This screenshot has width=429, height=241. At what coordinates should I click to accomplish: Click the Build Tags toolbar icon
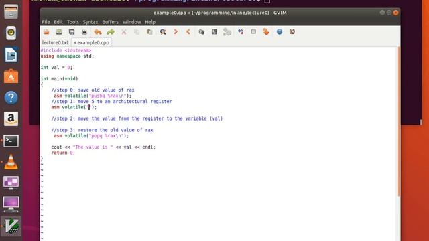[x=253, y=32]
